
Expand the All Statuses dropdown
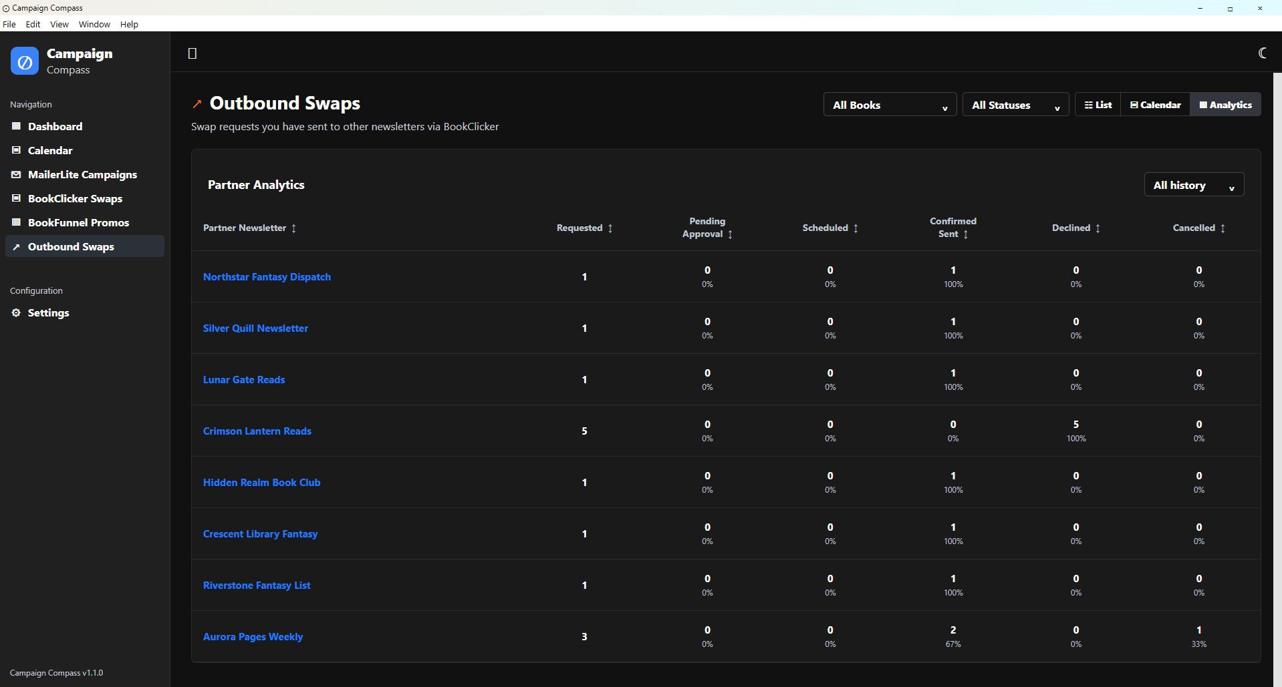pos(1015,105)
